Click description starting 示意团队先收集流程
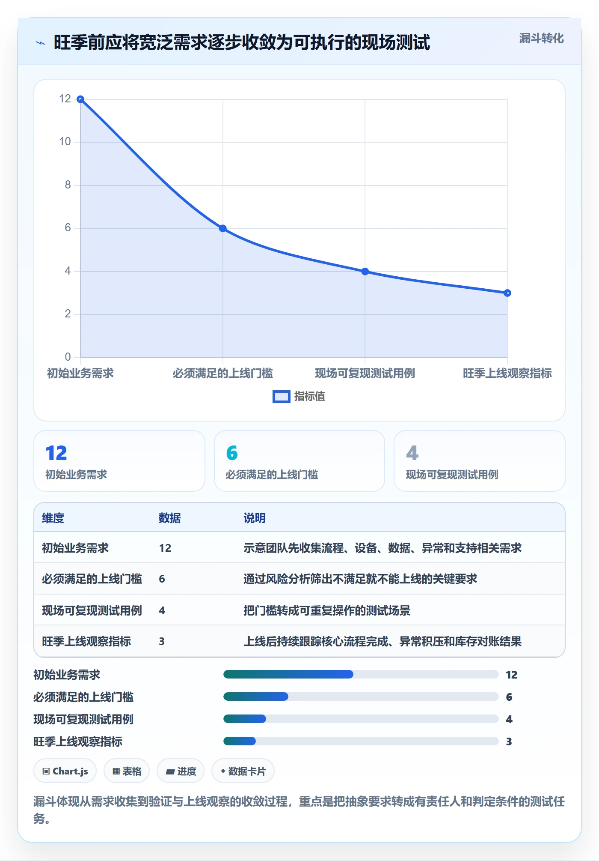599x861 pixels. [x=383, y=548]
